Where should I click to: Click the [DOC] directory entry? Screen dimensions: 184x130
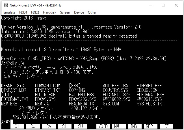[7, 95]
